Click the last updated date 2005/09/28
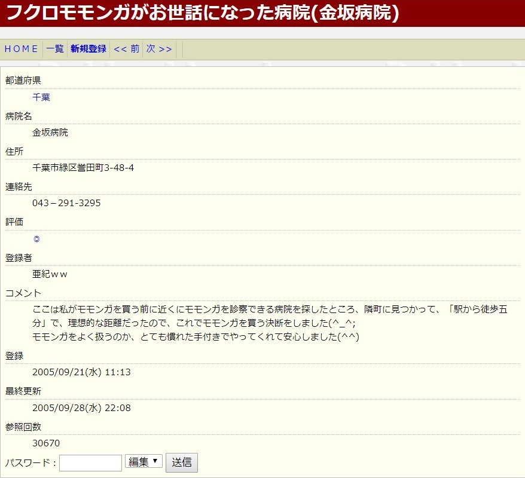Viewport: 525px width, 478px height. 81,408
